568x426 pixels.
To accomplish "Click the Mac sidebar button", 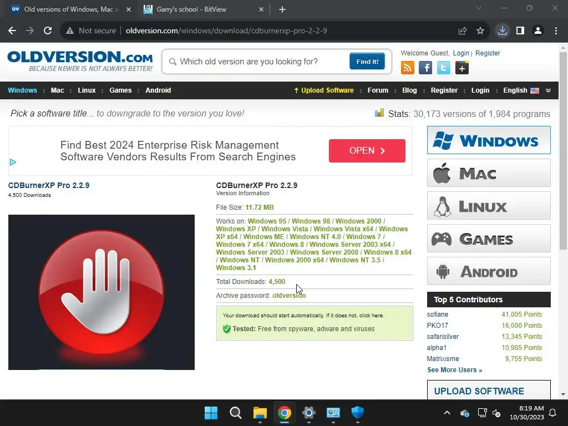I will 489,173.
